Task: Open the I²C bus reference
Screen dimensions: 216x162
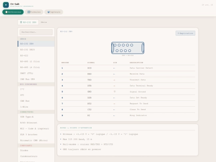Action: pyautogui.click(x=36, y=89)
